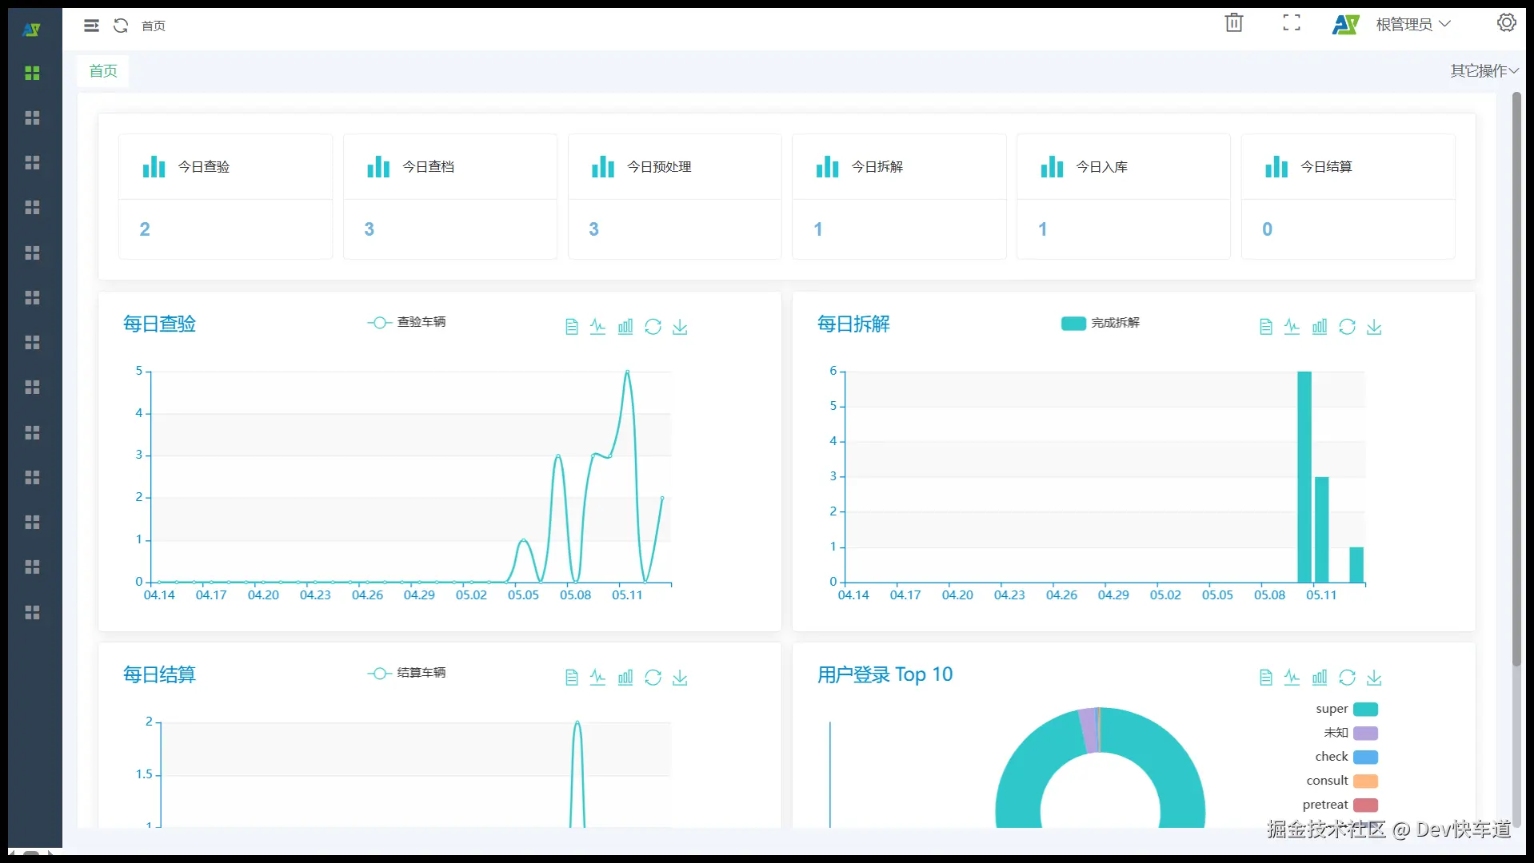
Task: Open data view for 每日拆解 chart
Action: (x=1266, y=327)
